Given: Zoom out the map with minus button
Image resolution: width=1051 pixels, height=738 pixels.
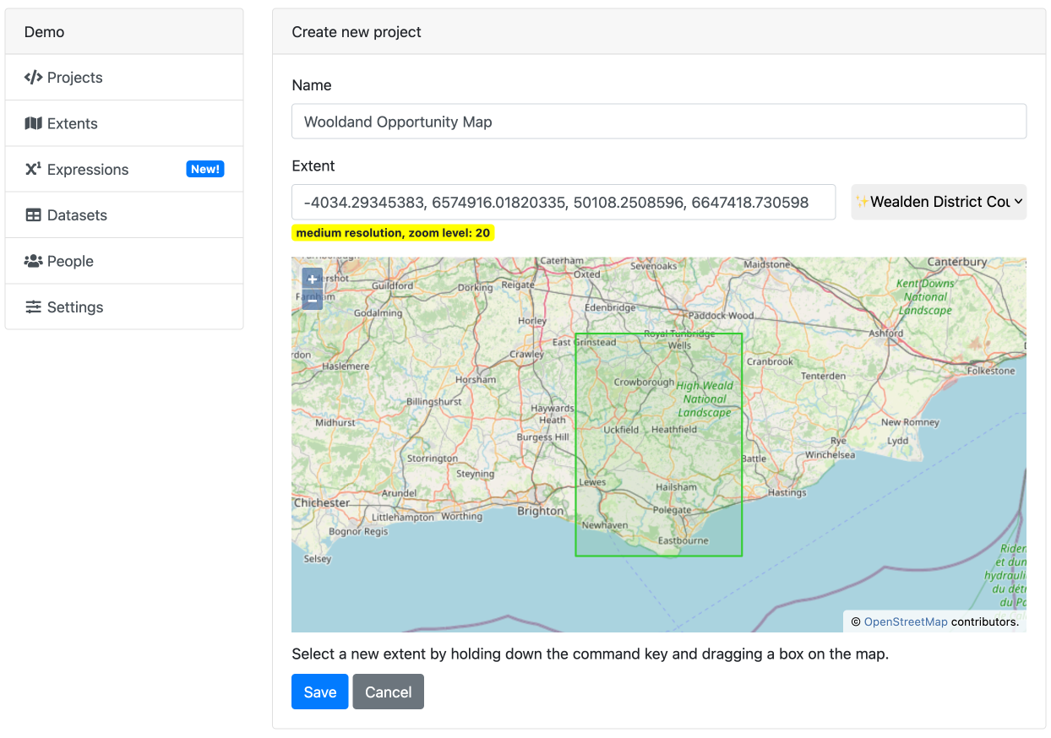Looking at the screenshot, I should point(312,300).
